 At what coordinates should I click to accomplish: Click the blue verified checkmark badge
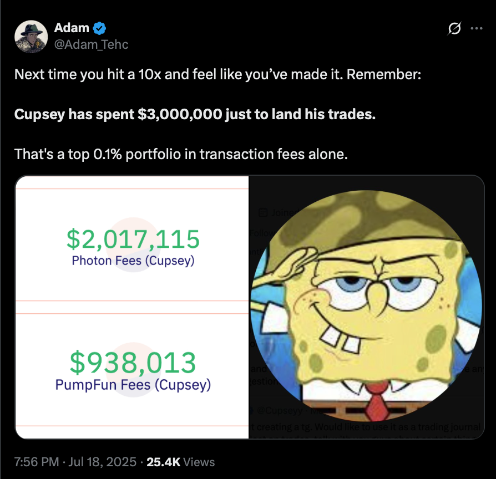(100, 28)
